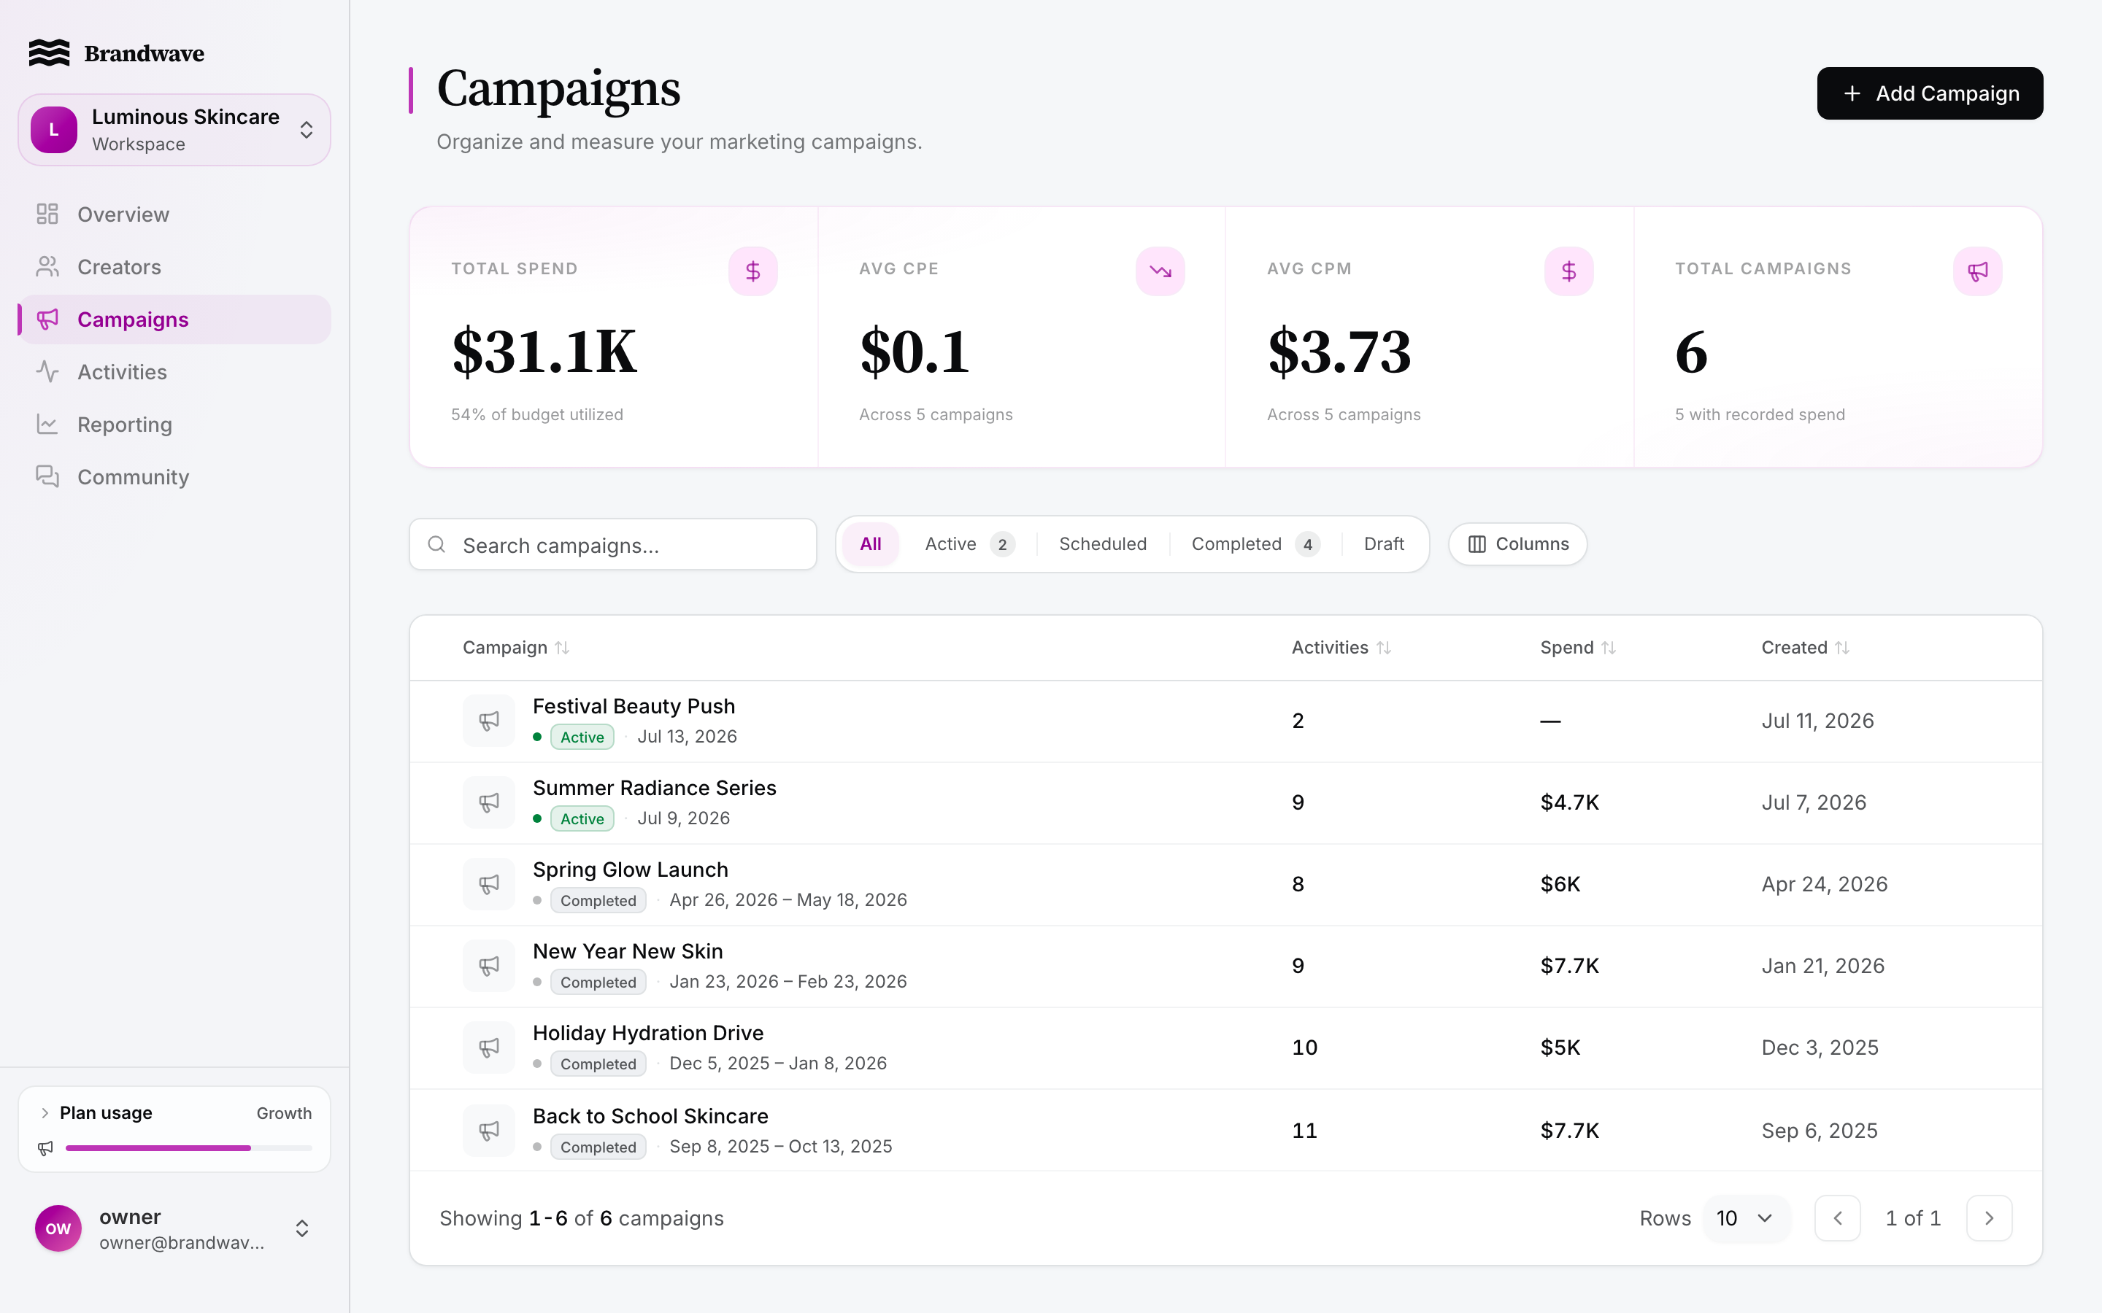The image size is (2102, 1313).
Task: Click Completed badge on Holiday Hydration Drive
Action: (x=598, y=1064)
